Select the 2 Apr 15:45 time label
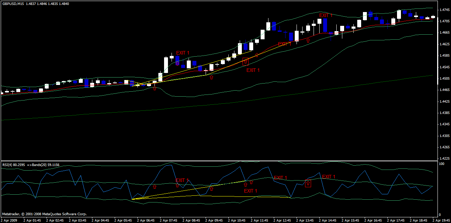 tap(351, 220)
